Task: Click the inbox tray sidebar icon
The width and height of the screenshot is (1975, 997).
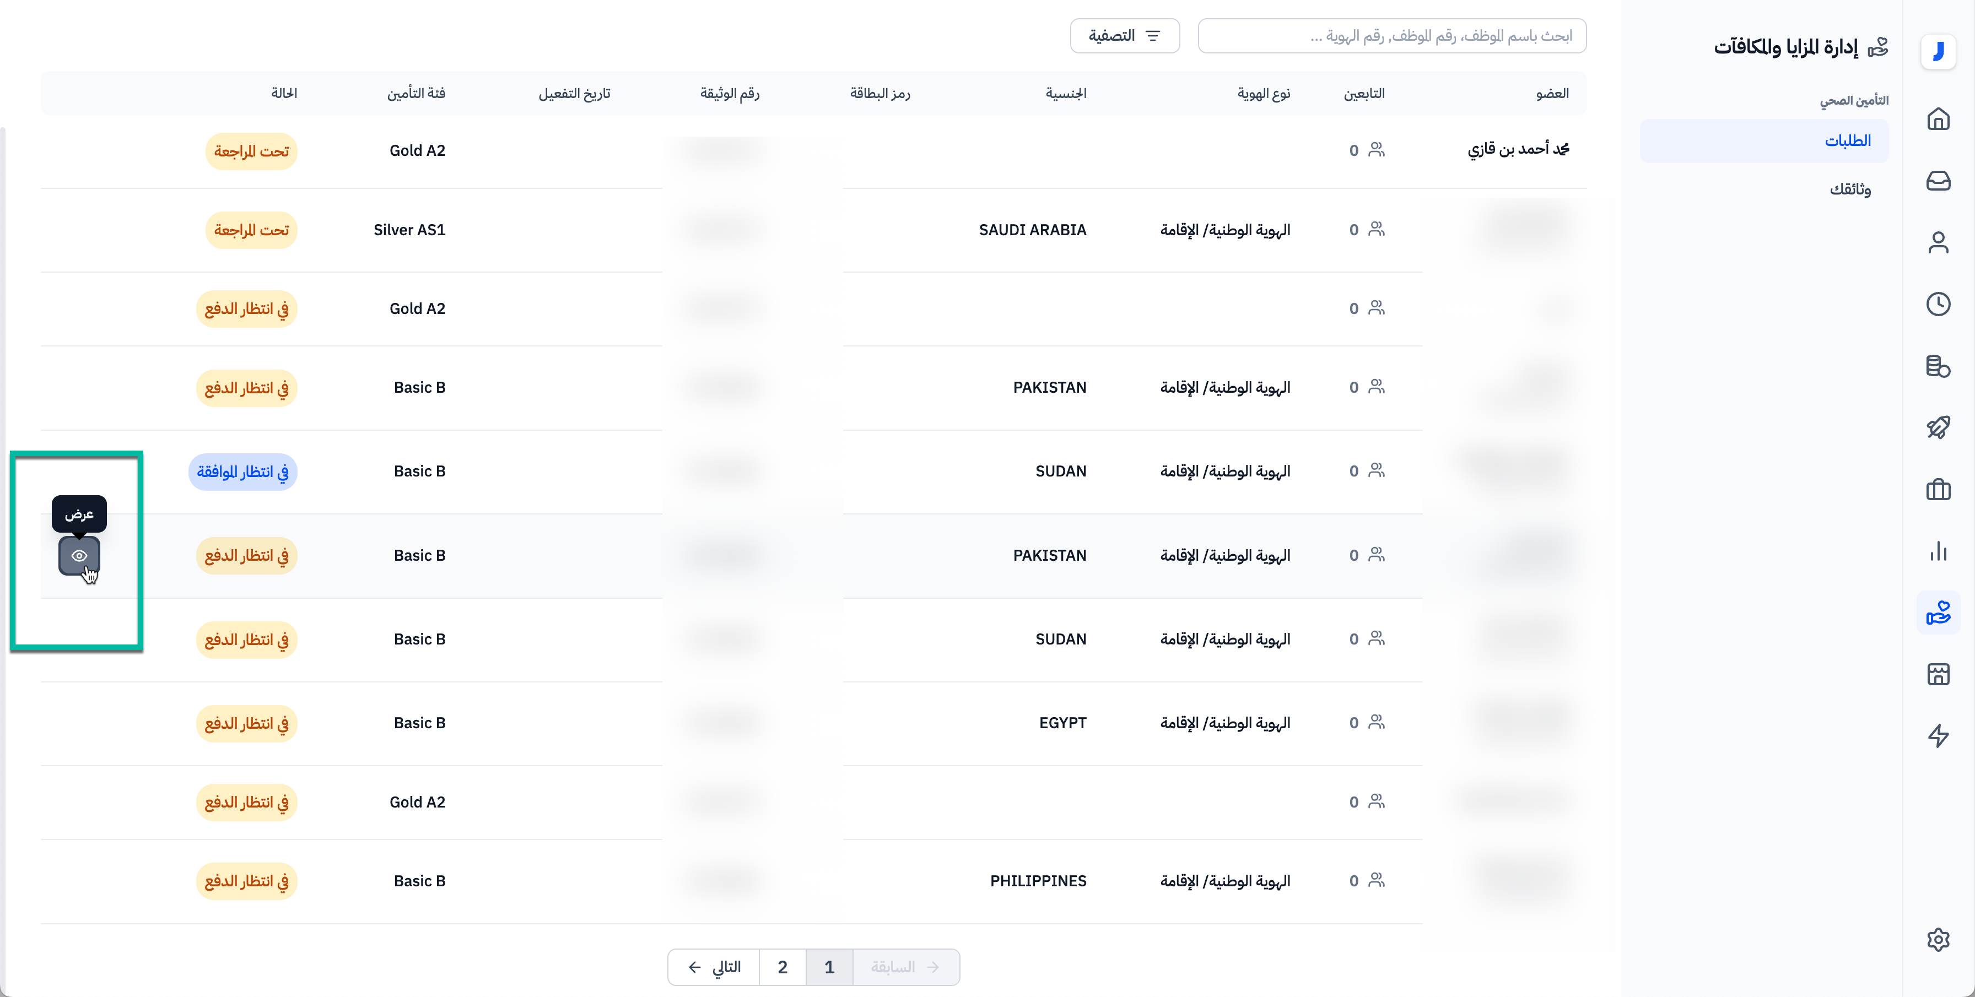Action: coord(1938,181)
